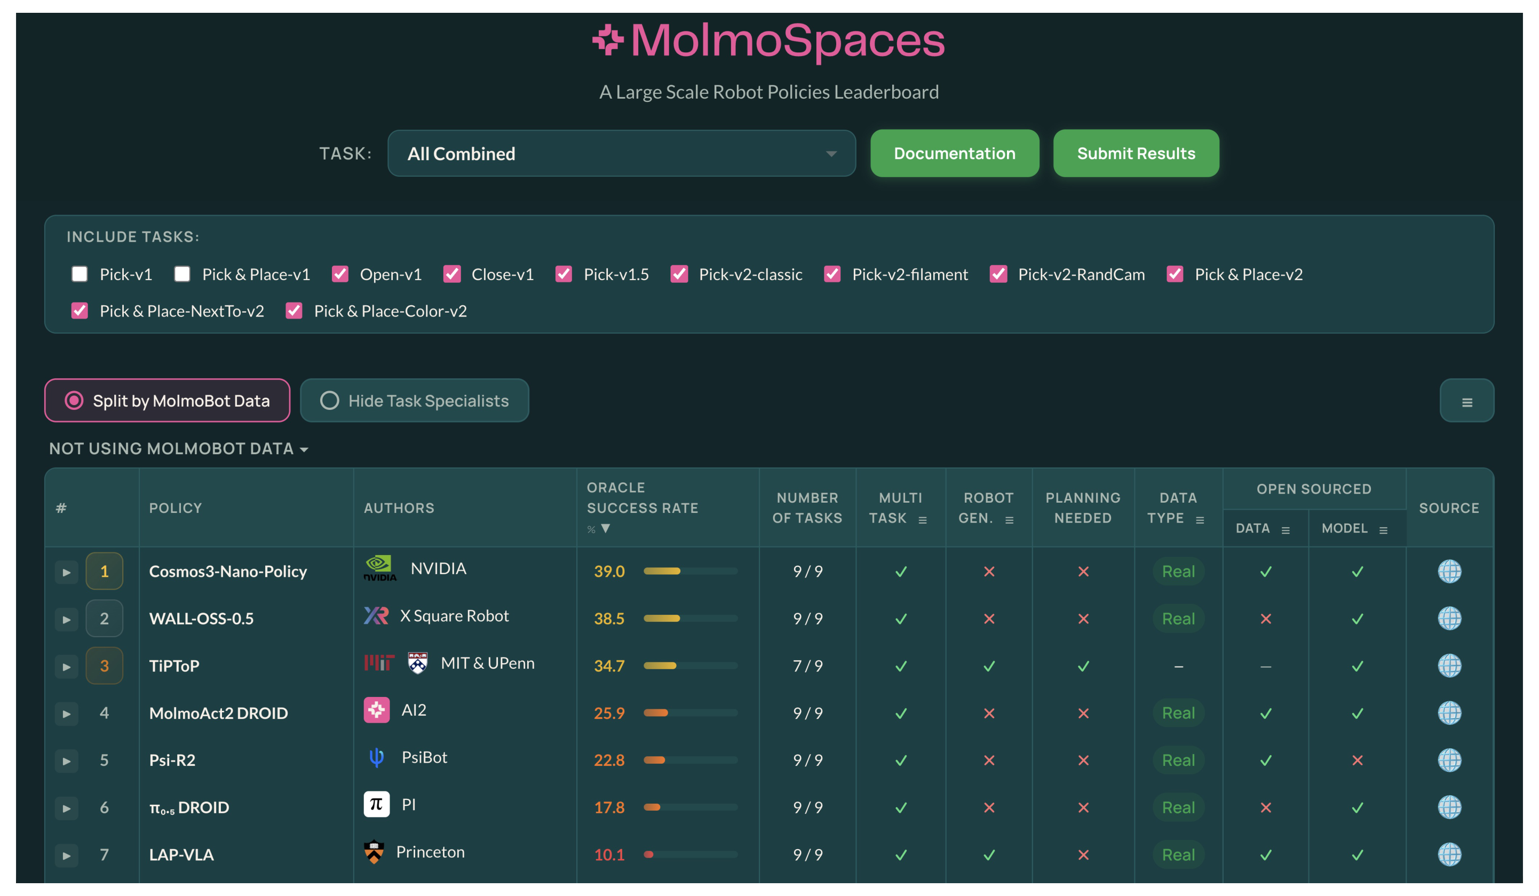Select Split by MolmoBot Data option
This screenshot has width=1539, height=896.
[x=166, y=400]
